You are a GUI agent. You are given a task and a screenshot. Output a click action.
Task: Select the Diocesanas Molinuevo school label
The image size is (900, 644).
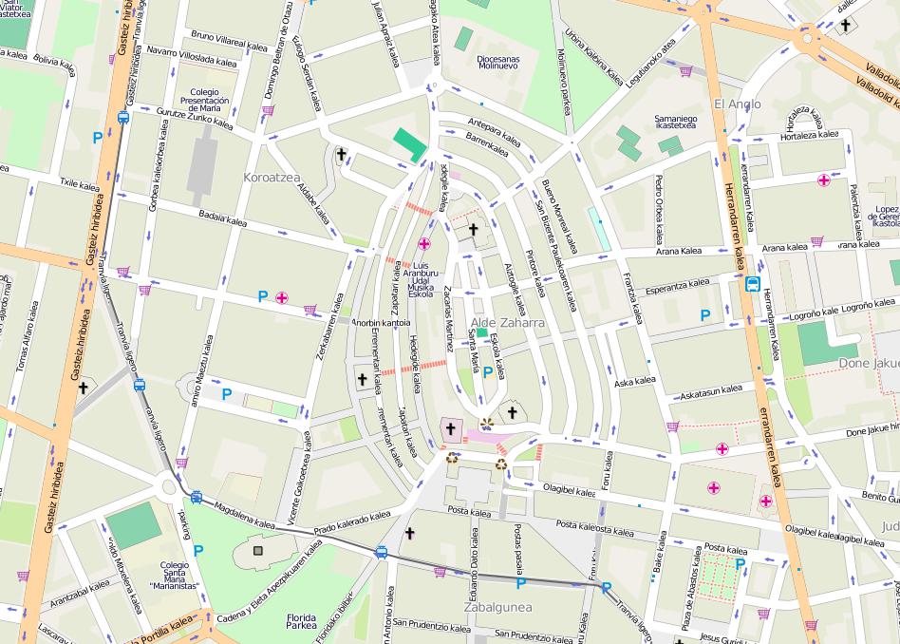click(497, 63)
